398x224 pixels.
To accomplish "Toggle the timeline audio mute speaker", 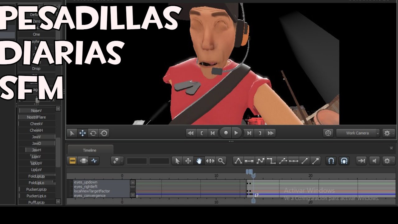I will click(x=374, y=161).
